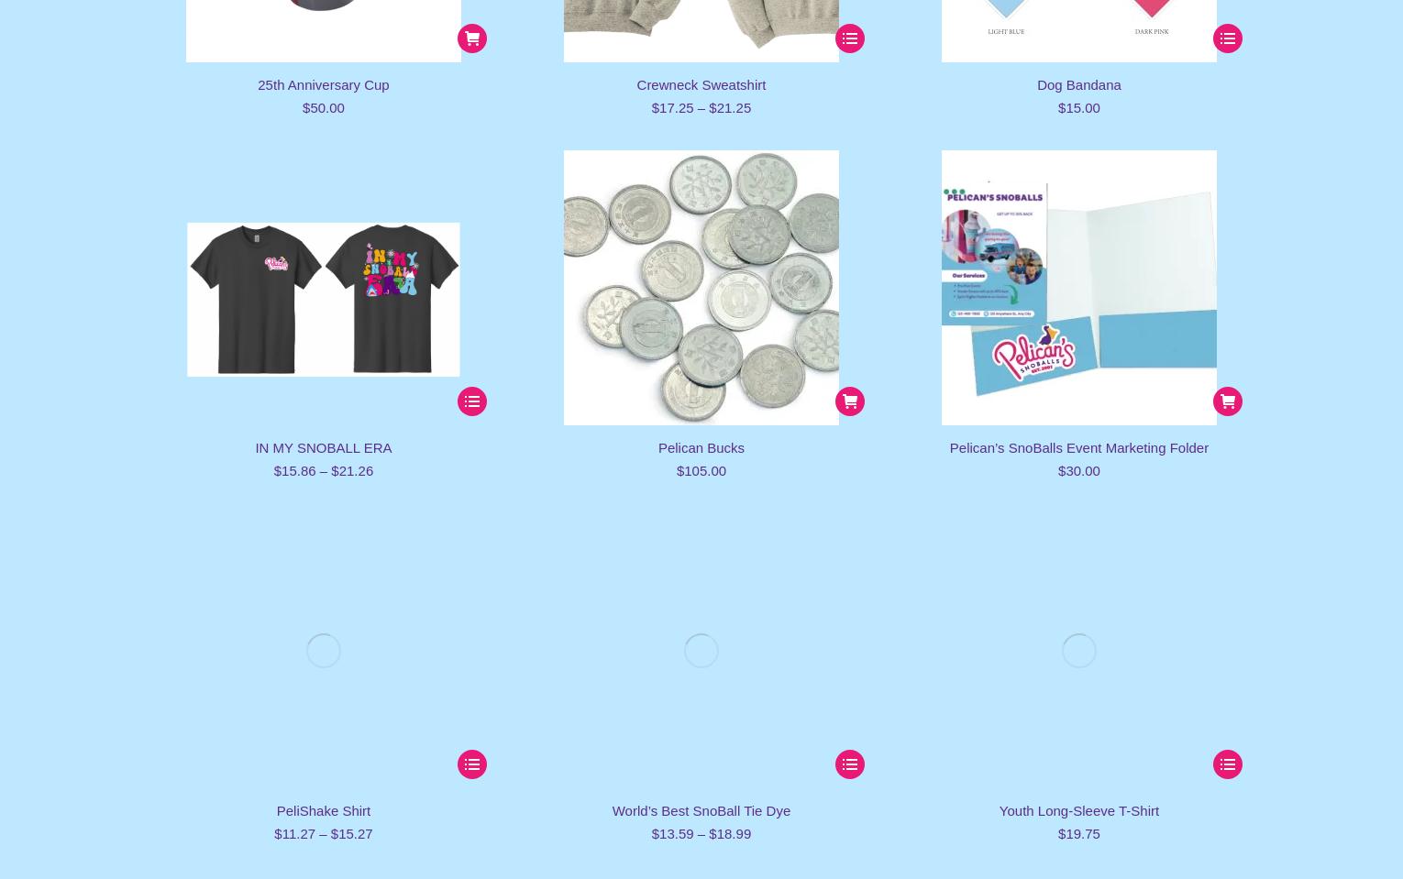Add Pelican Bucks to cart via icon
This screenshot has height=879, width=1403.
[850, 401]
